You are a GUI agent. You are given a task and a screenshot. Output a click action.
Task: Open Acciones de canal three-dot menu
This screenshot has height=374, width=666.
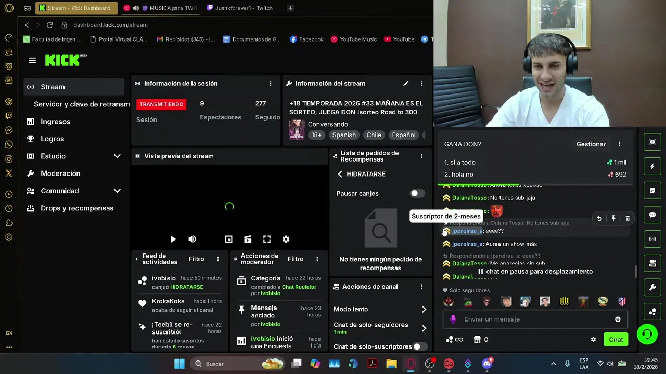pos(421,287)
